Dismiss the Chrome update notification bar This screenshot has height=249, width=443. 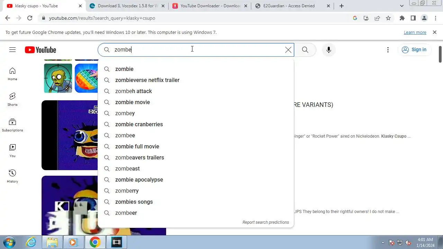(x=435, y=32)
